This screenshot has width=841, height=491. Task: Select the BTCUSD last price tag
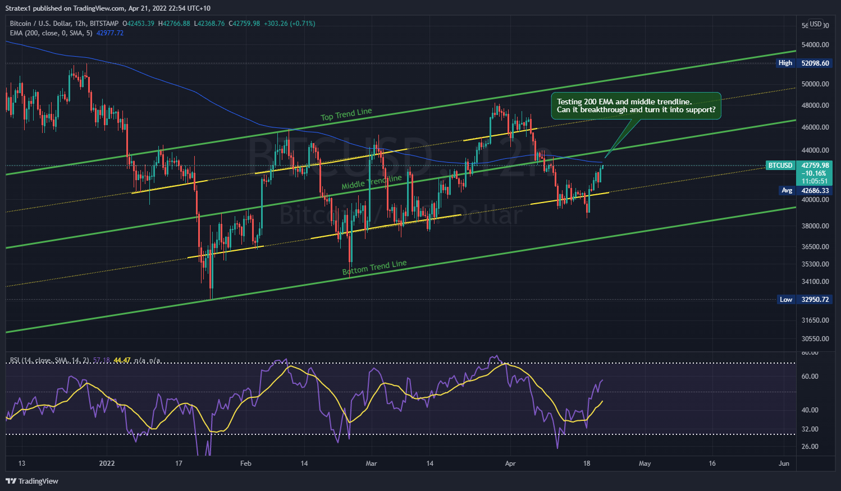[780, 166]
